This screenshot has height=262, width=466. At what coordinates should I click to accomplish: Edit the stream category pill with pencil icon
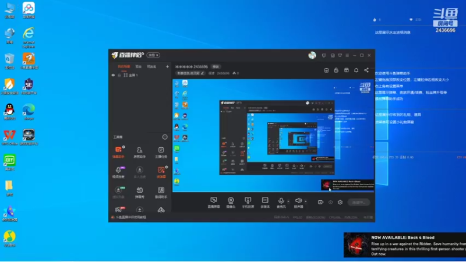(190, 73)
